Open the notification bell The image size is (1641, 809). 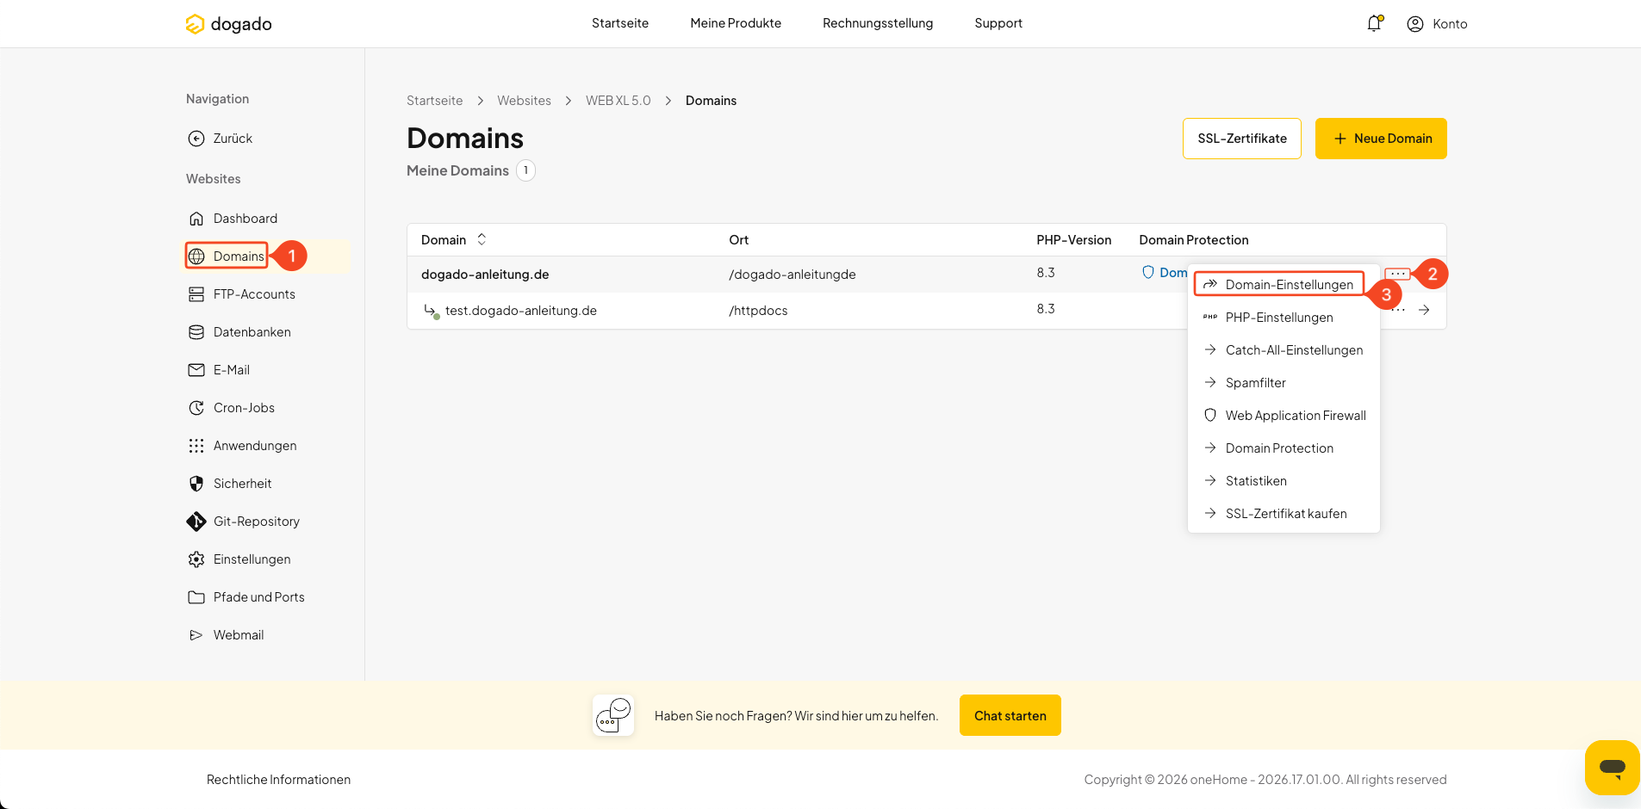tap(1375, 23)
